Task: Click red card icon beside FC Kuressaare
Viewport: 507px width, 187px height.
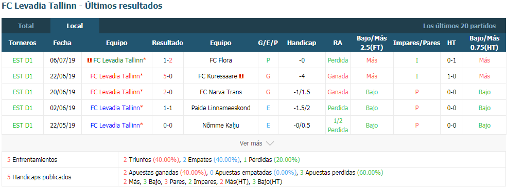Action: pos(241,76)
